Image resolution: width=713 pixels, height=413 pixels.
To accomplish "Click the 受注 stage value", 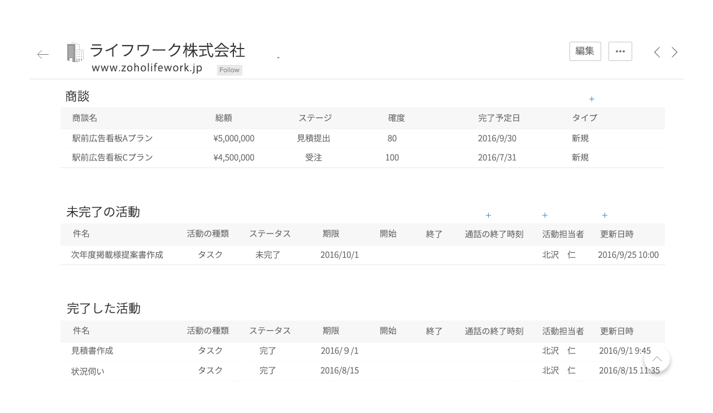I will pos(314,157).
